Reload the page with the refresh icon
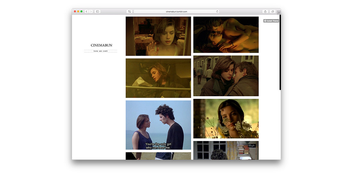353x176 pixels. click(217, 11)
